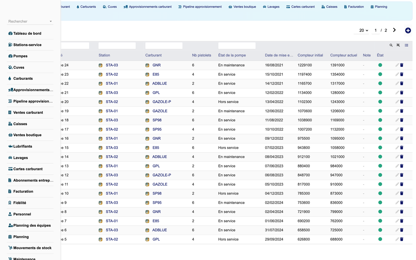This screenshot has width=416, height=260.
Task: Click the État de la pompe filter field
Action: click(x=237, y=45)
